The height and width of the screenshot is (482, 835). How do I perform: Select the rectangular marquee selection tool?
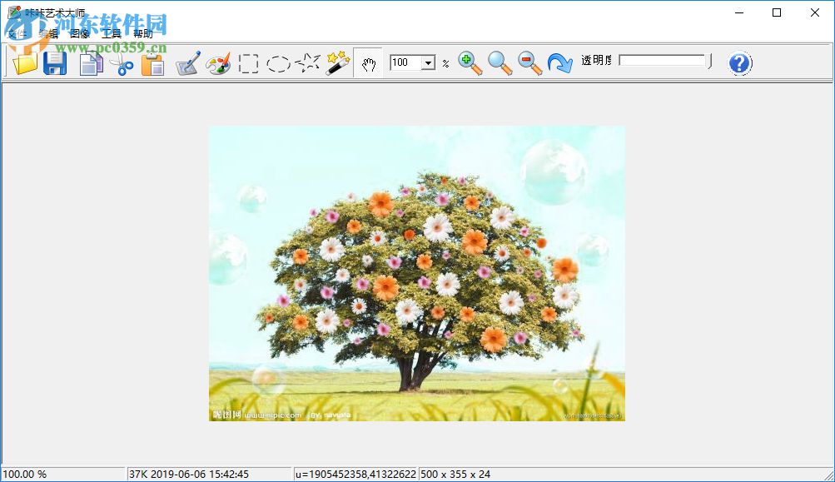(248, 63)
